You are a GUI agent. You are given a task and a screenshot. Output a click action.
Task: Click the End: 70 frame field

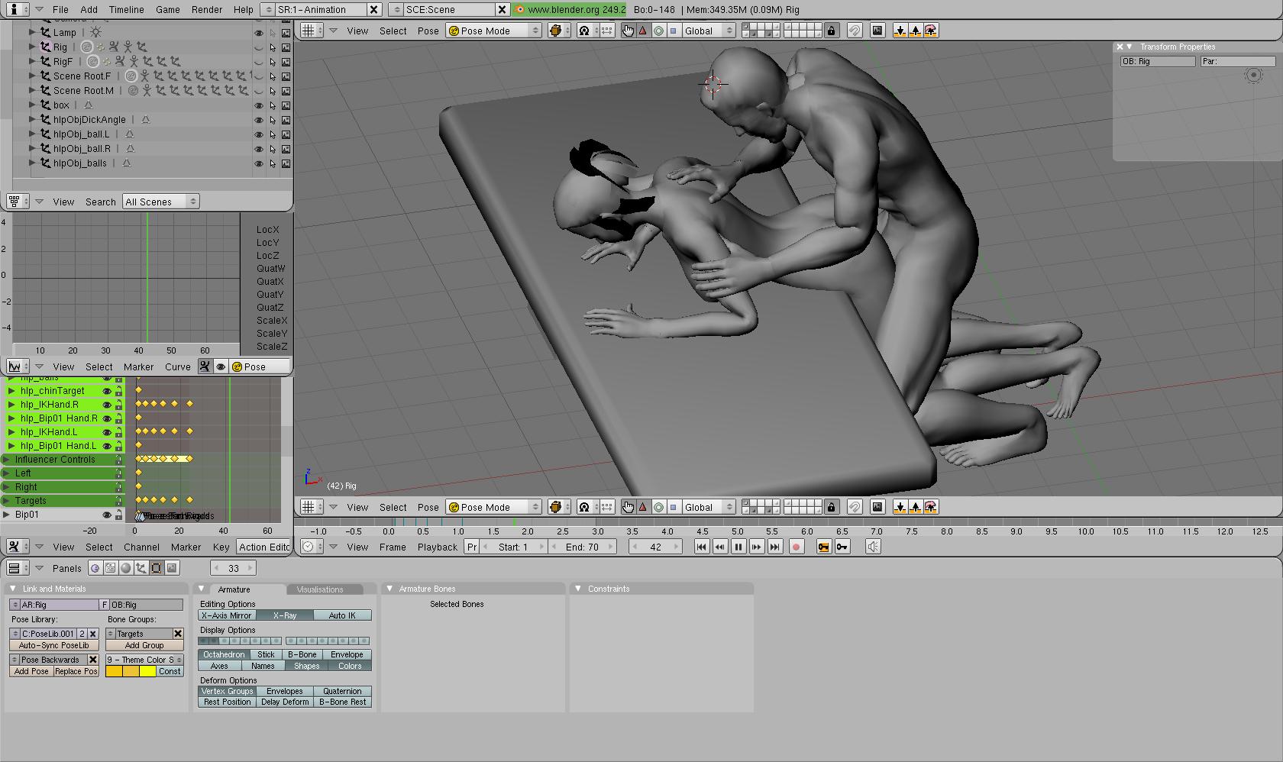(x=582, y=547)
